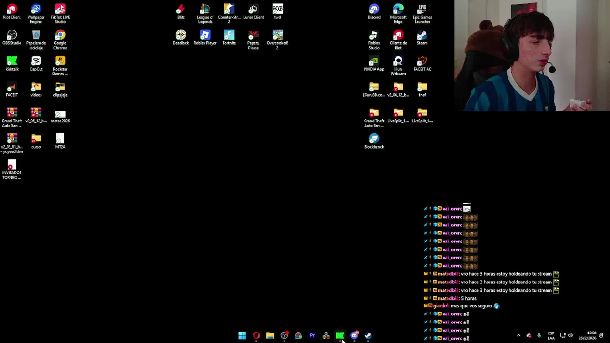Expand the hidden system tray icons chevron
The image size is (610, 343).
click(x=518, y=335)
